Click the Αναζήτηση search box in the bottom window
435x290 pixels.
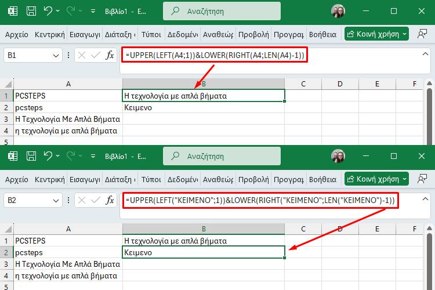pyautogui.click(x=222, y=156)
